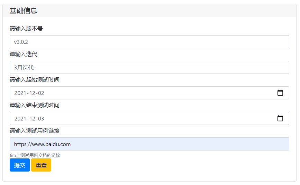Click the 基础信息 card header
The width and height of the screenshot is (300, 185).
23,11
